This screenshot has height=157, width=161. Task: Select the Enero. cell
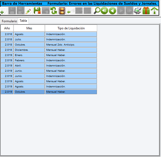(29, 55)
